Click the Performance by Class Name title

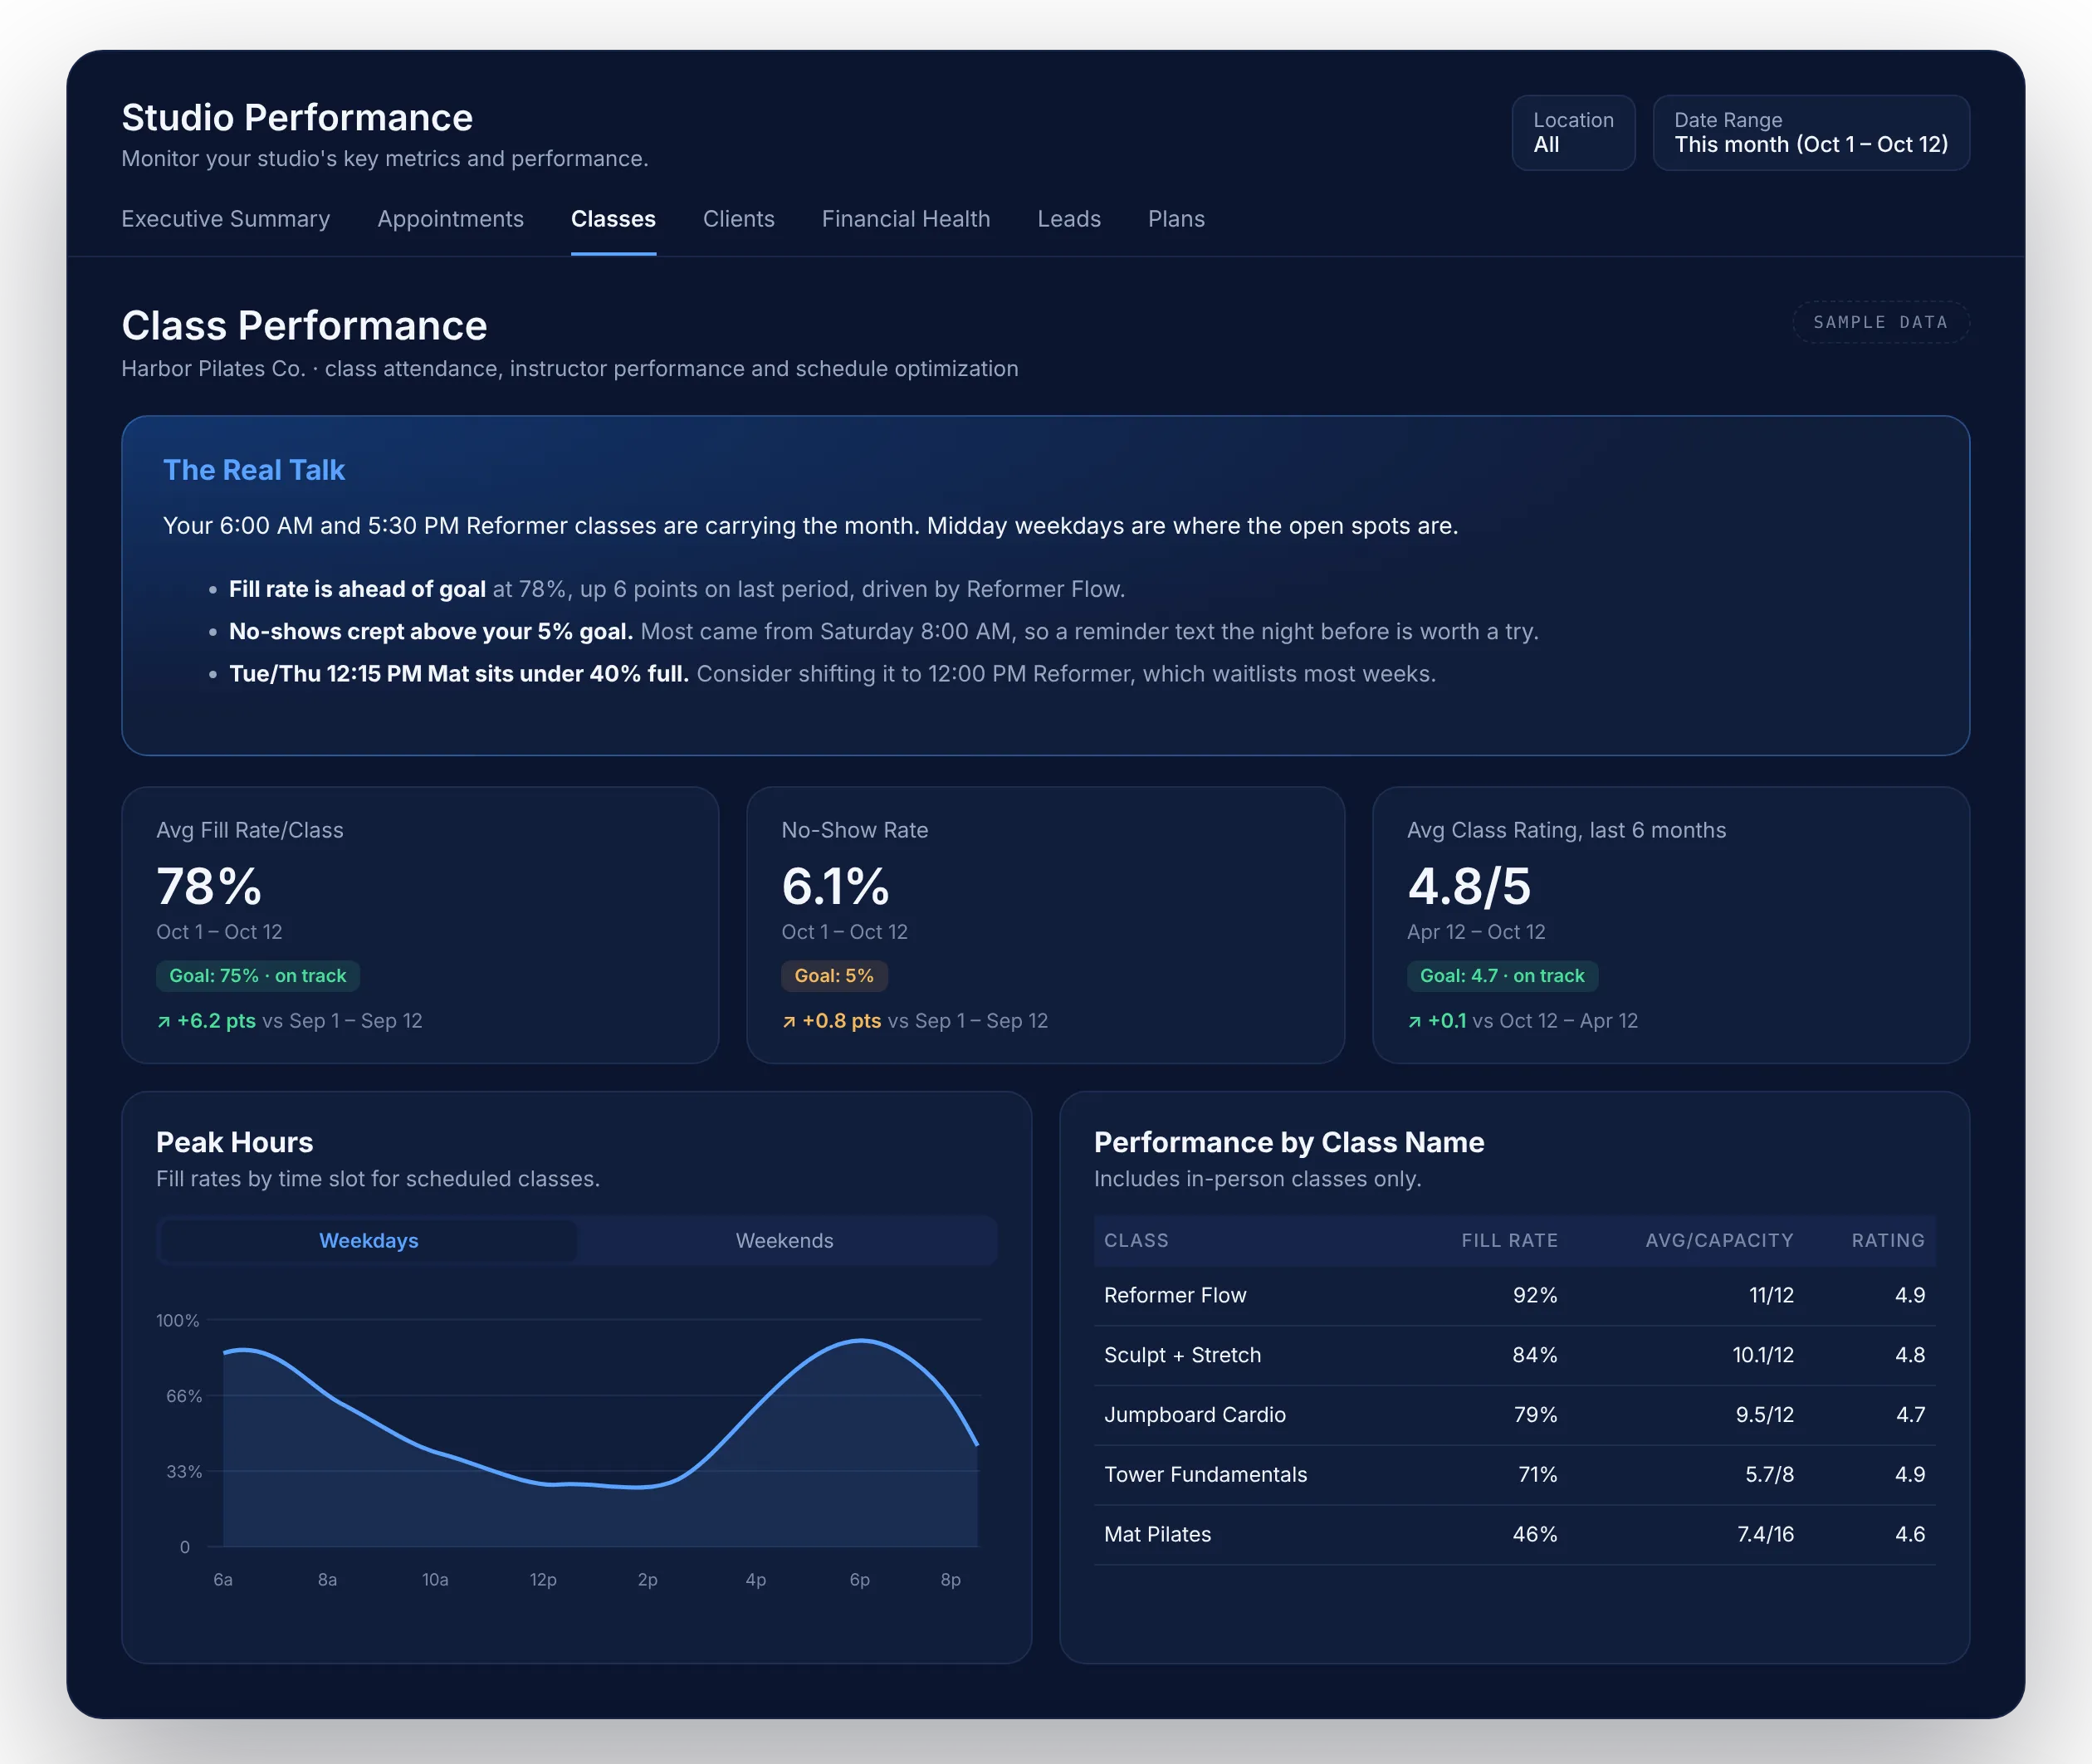pyautogui.click(x=1289, y=1143)
